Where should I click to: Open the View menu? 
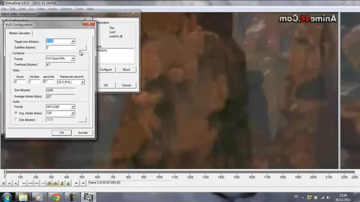point(22,9)
